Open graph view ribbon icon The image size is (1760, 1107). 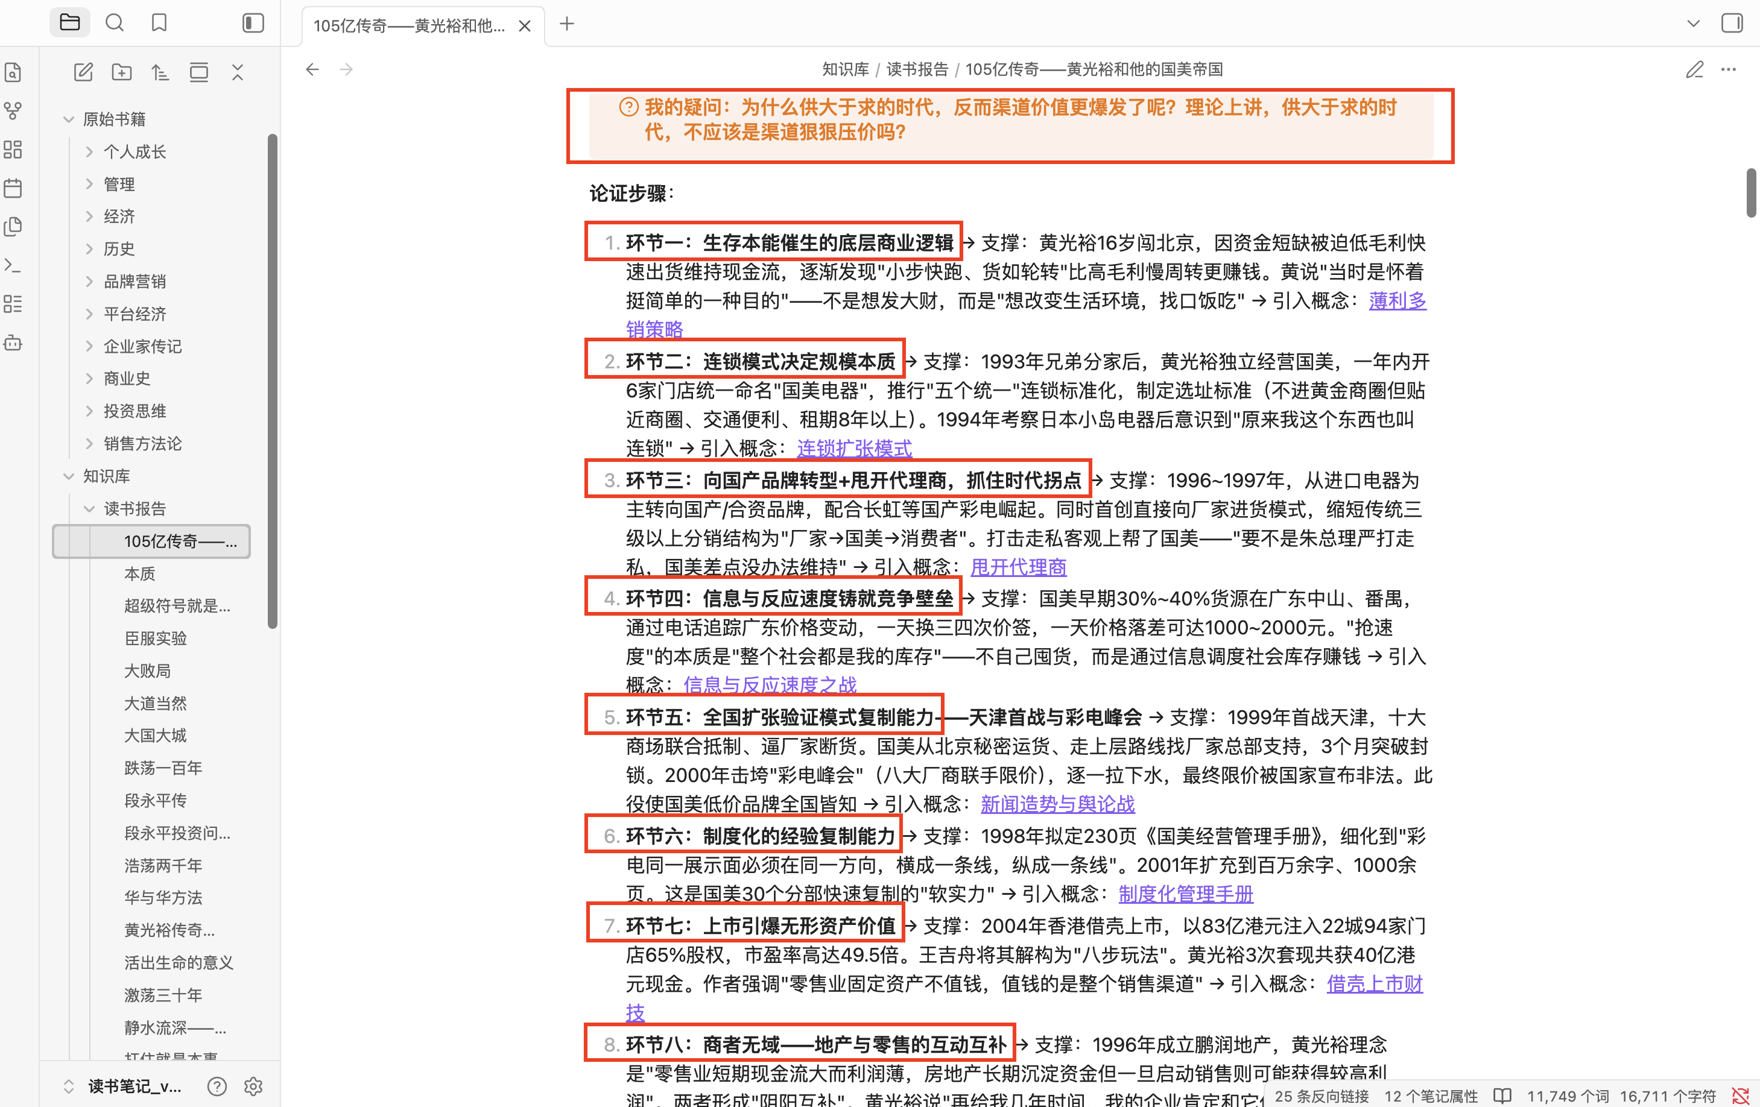pyautogui.click(x=13, y=111)
